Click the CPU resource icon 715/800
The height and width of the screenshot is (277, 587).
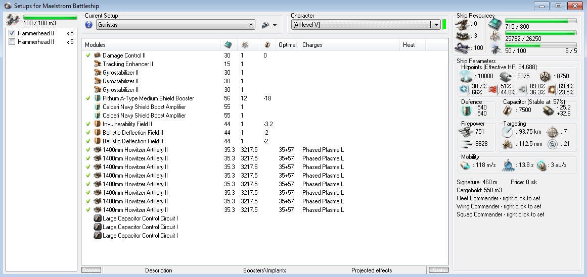[x=495, y=24]
